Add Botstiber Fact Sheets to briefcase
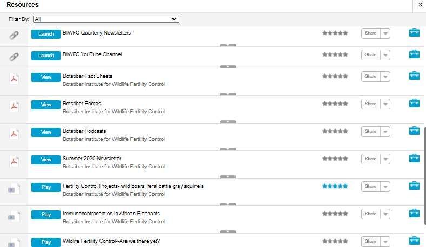Image resolution: width=426 pixels, height=247 pixels. coord(414,76)
